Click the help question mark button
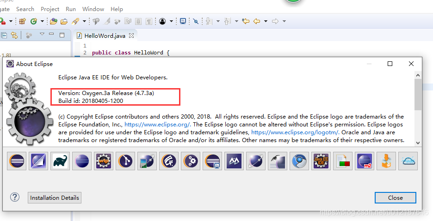 tap(15, 197)
